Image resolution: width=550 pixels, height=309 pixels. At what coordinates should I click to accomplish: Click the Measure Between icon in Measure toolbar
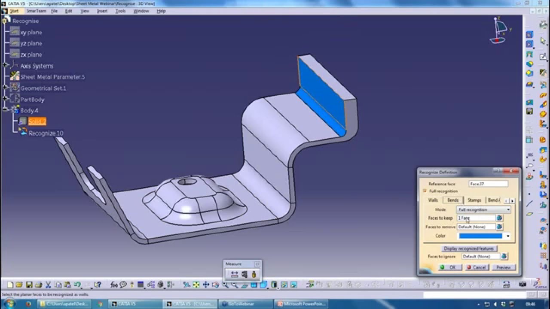pos(235,274)
